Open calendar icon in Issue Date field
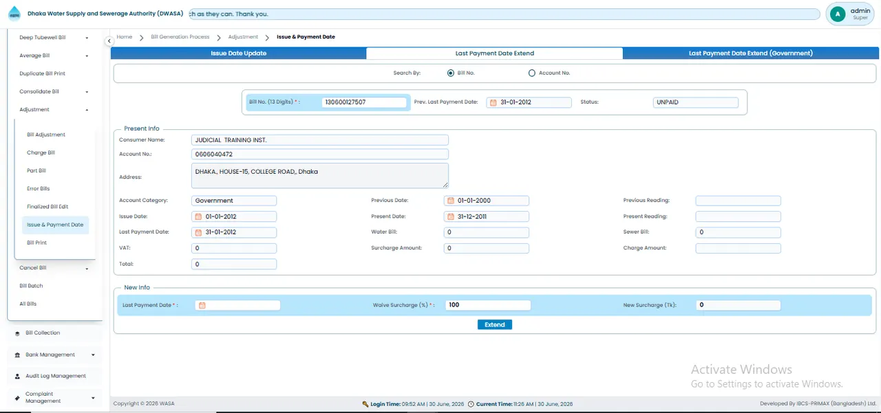 point(199,216)
